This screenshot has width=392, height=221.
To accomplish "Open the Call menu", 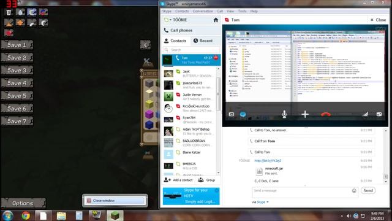I will click(220, 11).
